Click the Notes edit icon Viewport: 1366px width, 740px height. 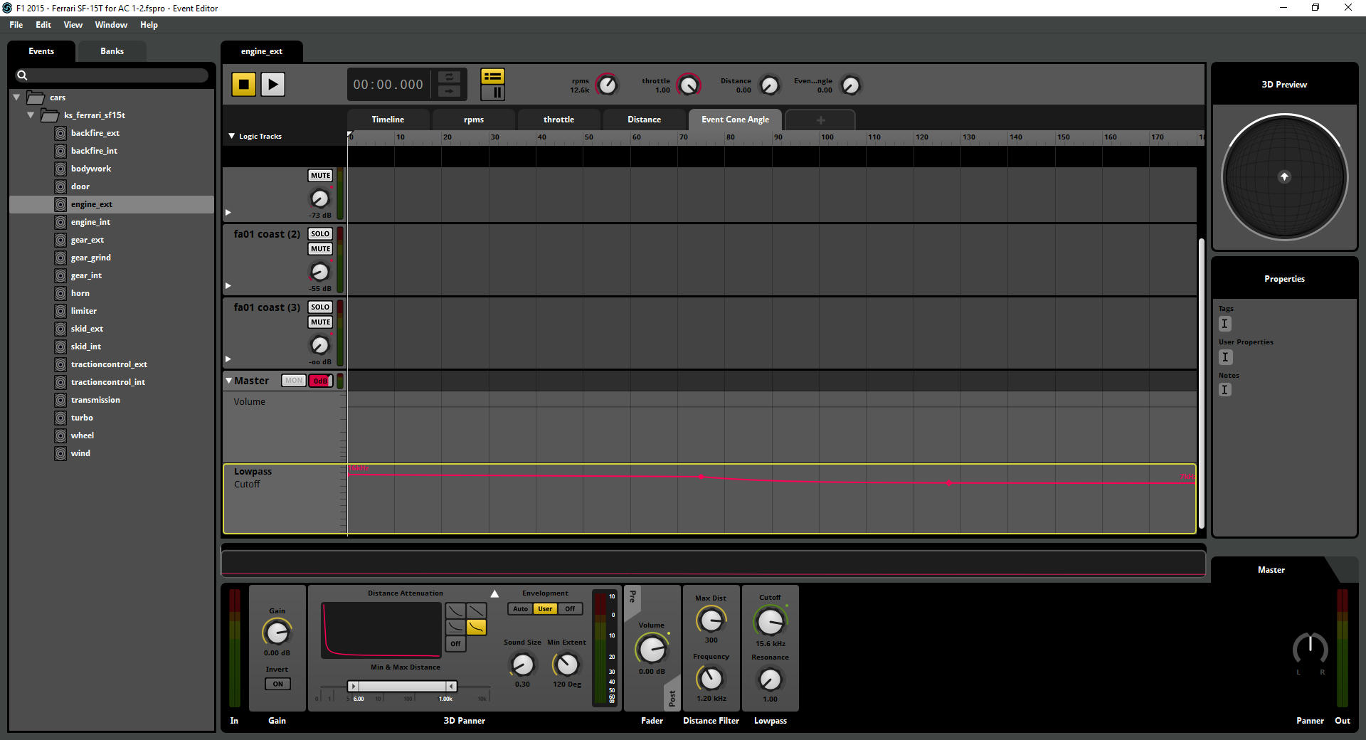[x=1225, y=390]
